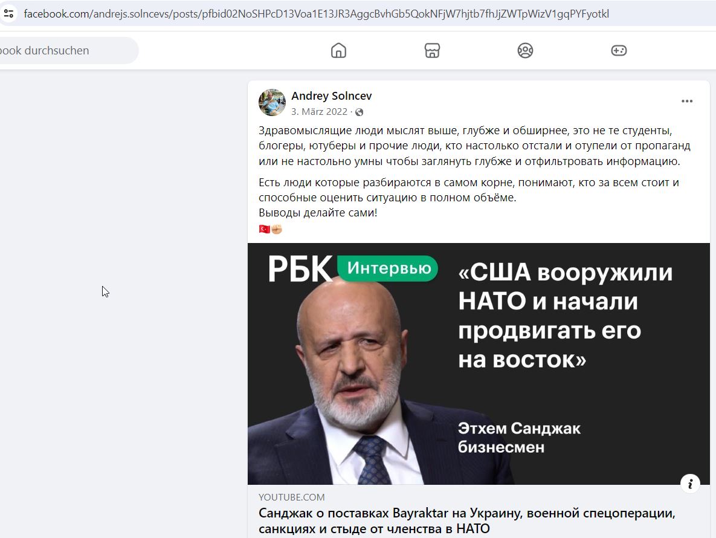Screen dimensions: 716x538
Task: Open video title link about Bayraktar deliveries
Action: coord(466,520)
